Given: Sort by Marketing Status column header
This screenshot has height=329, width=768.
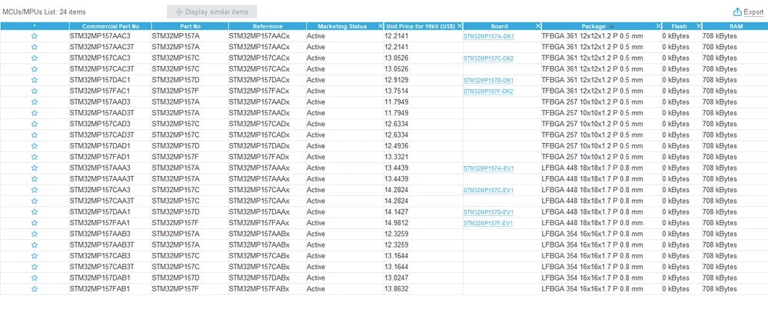Looking at the screenshot, I should [342, 26].
